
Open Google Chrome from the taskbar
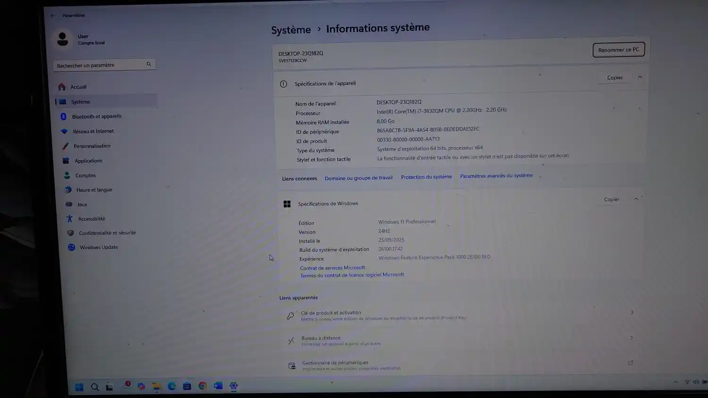pyautogui.click(x=202, y=386)
